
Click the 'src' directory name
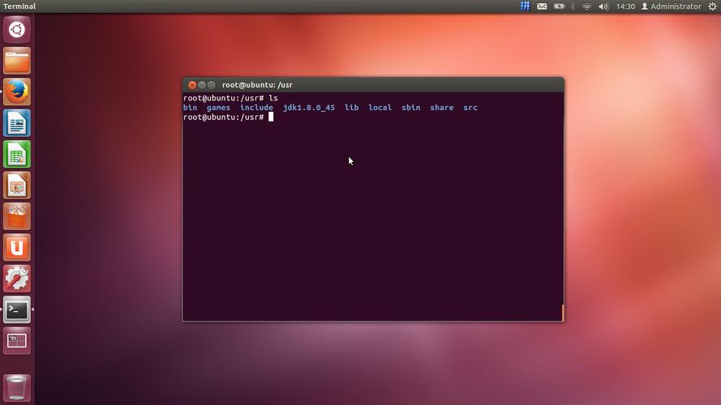(470, 108)
